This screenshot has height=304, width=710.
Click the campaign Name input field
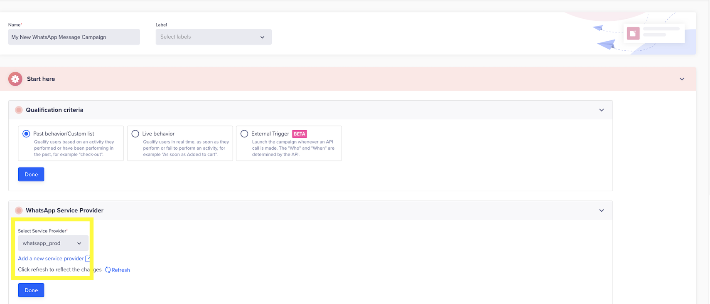pos(74,37)
